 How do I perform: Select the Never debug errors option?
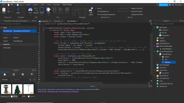click(99, 8)
